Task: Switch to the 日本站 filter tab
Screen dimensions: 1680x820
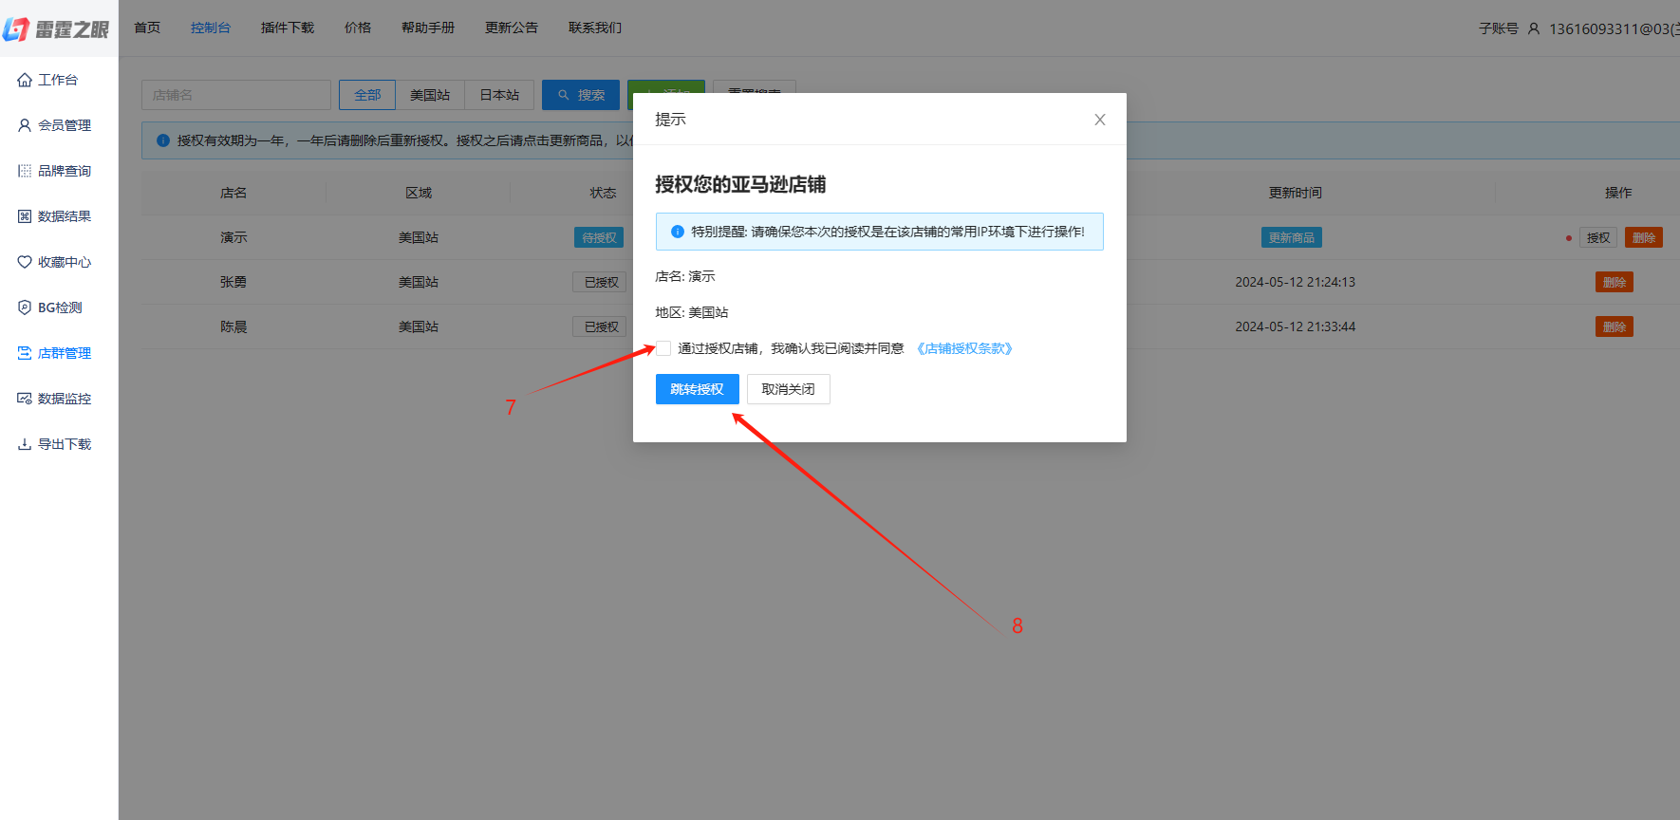Action: tap(499, 95)
